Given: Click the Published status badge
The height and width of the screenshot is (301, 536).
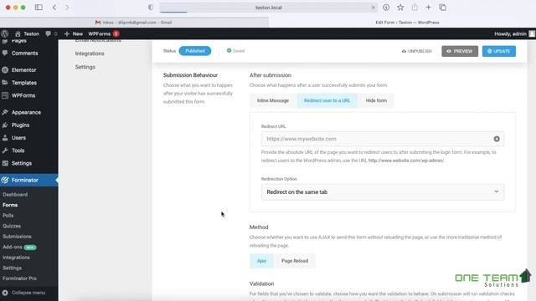Looking at the screenshot, I should point(195,51).
